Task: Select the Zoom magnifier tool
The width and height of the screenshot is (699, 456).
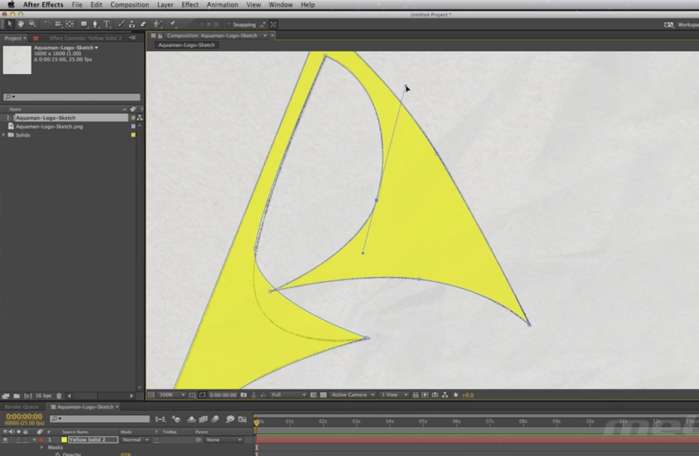Action: (x=32, y=24)
